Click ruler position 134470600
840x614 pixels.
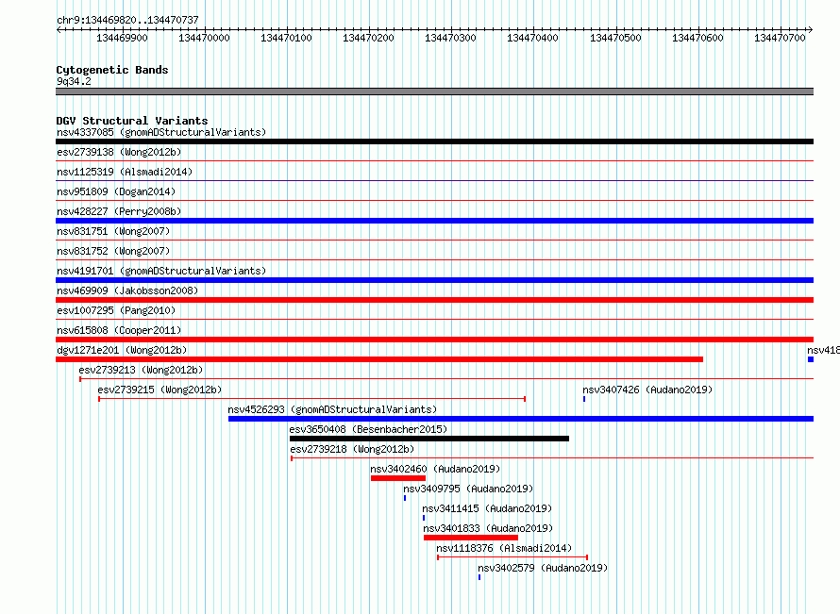tap(697, 38)
